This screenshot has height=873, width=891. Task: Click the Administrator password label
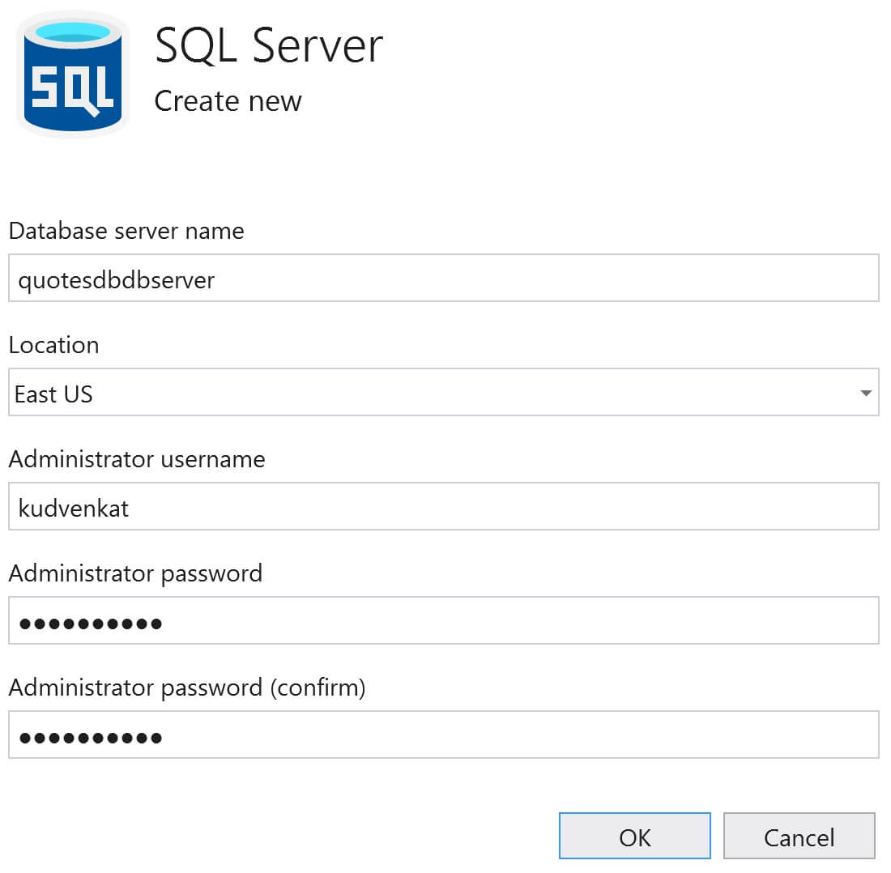[x=135, y=573]
